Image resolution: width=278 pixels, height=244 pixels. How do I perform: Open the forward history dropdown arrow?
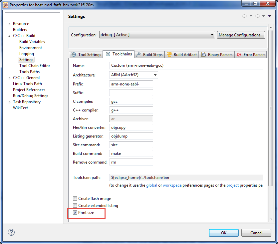(263, 16)
